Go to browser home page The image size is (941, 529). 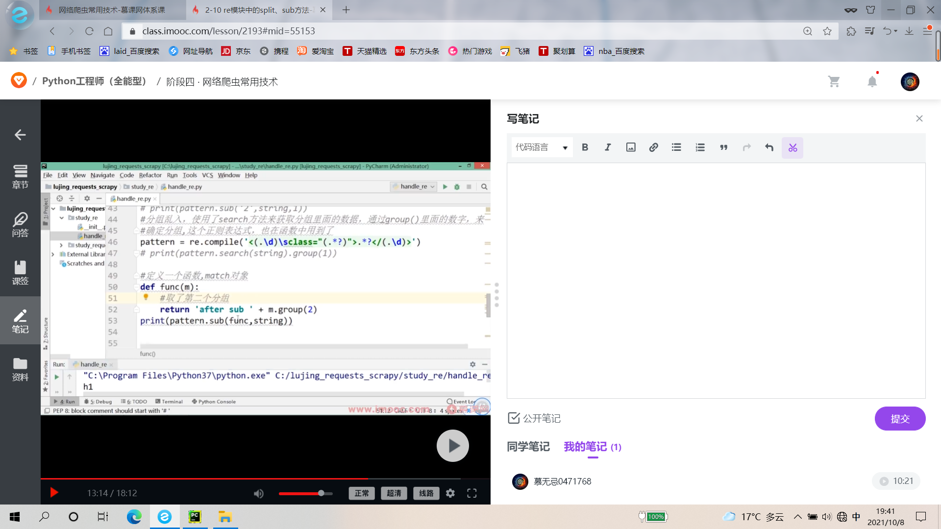tap(108, 31)
